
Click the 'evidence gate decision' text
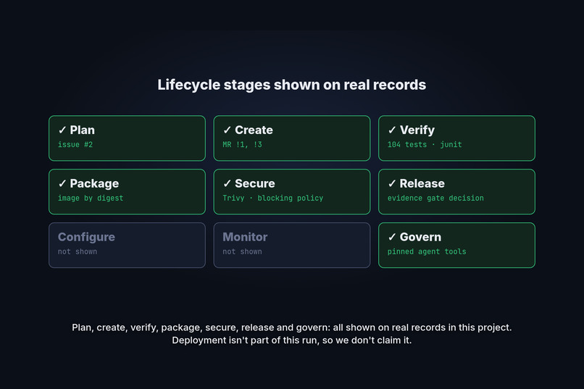pos(435,198)
